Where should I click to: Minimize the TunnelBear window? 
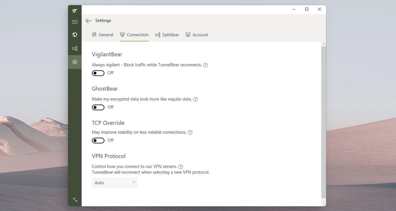tap(294, 9)
